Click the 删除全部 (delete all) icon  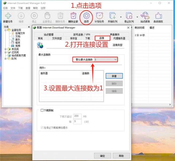point(73,16)
